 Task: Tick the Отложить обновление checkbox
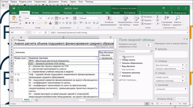point(156,99)
